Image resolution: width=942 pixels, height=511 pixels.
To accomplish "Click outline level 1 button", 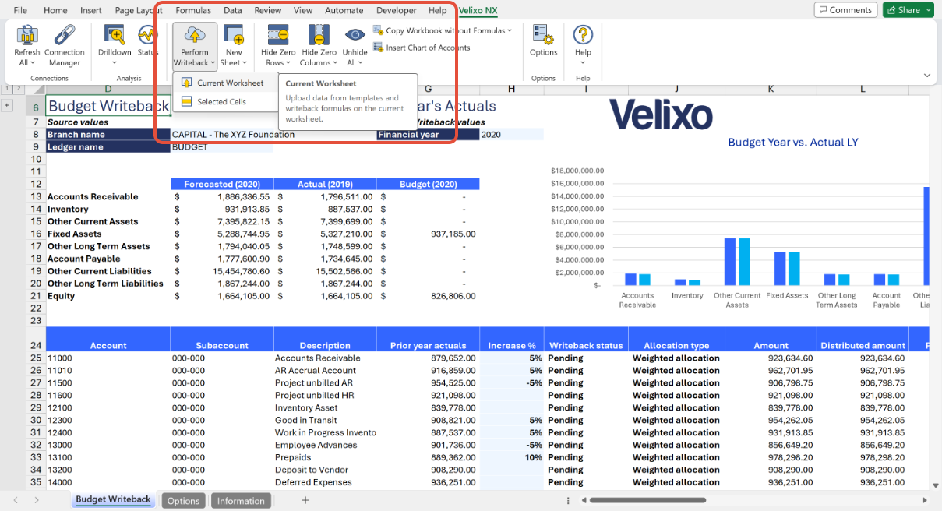I will (7, 89).
